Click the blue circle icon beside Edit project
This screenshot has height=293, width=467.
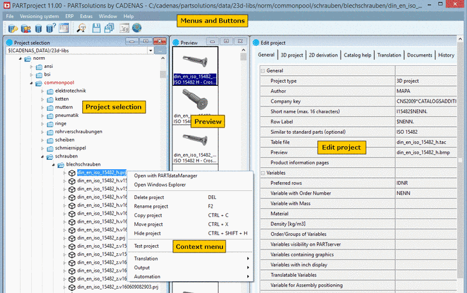(256, 42)
